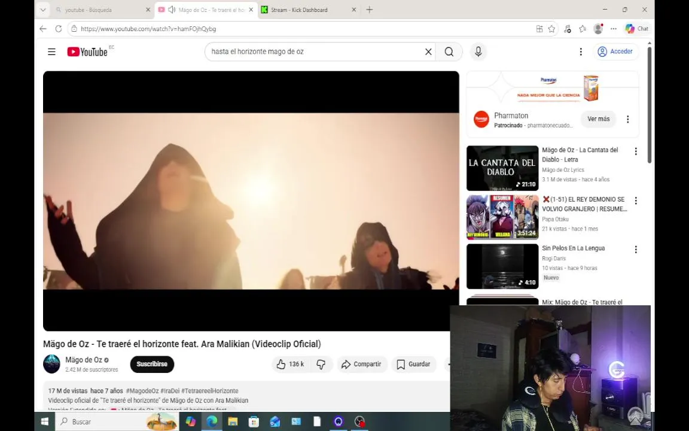Clear the YouTube search box text
689x431 pixels.
[428, 52]
